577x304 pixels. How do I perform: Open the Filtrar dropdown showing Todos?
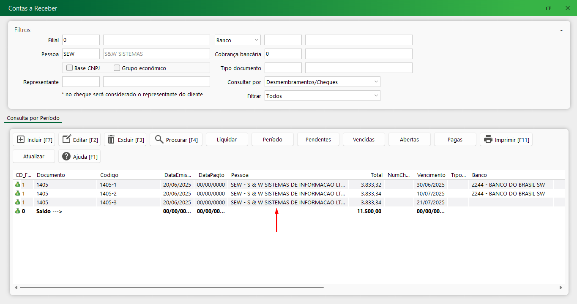322,96
